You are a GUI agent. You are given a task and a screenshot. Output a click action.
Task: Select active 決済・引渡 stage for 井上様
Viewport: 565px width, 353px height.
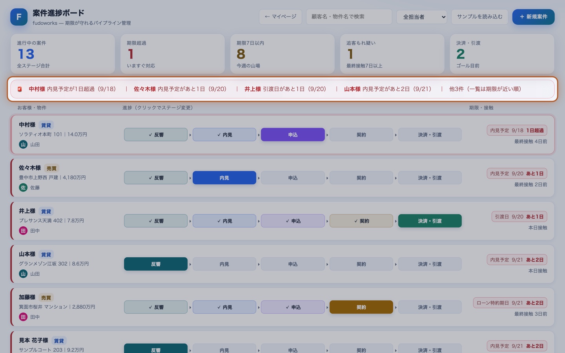(x=430, y=221)
